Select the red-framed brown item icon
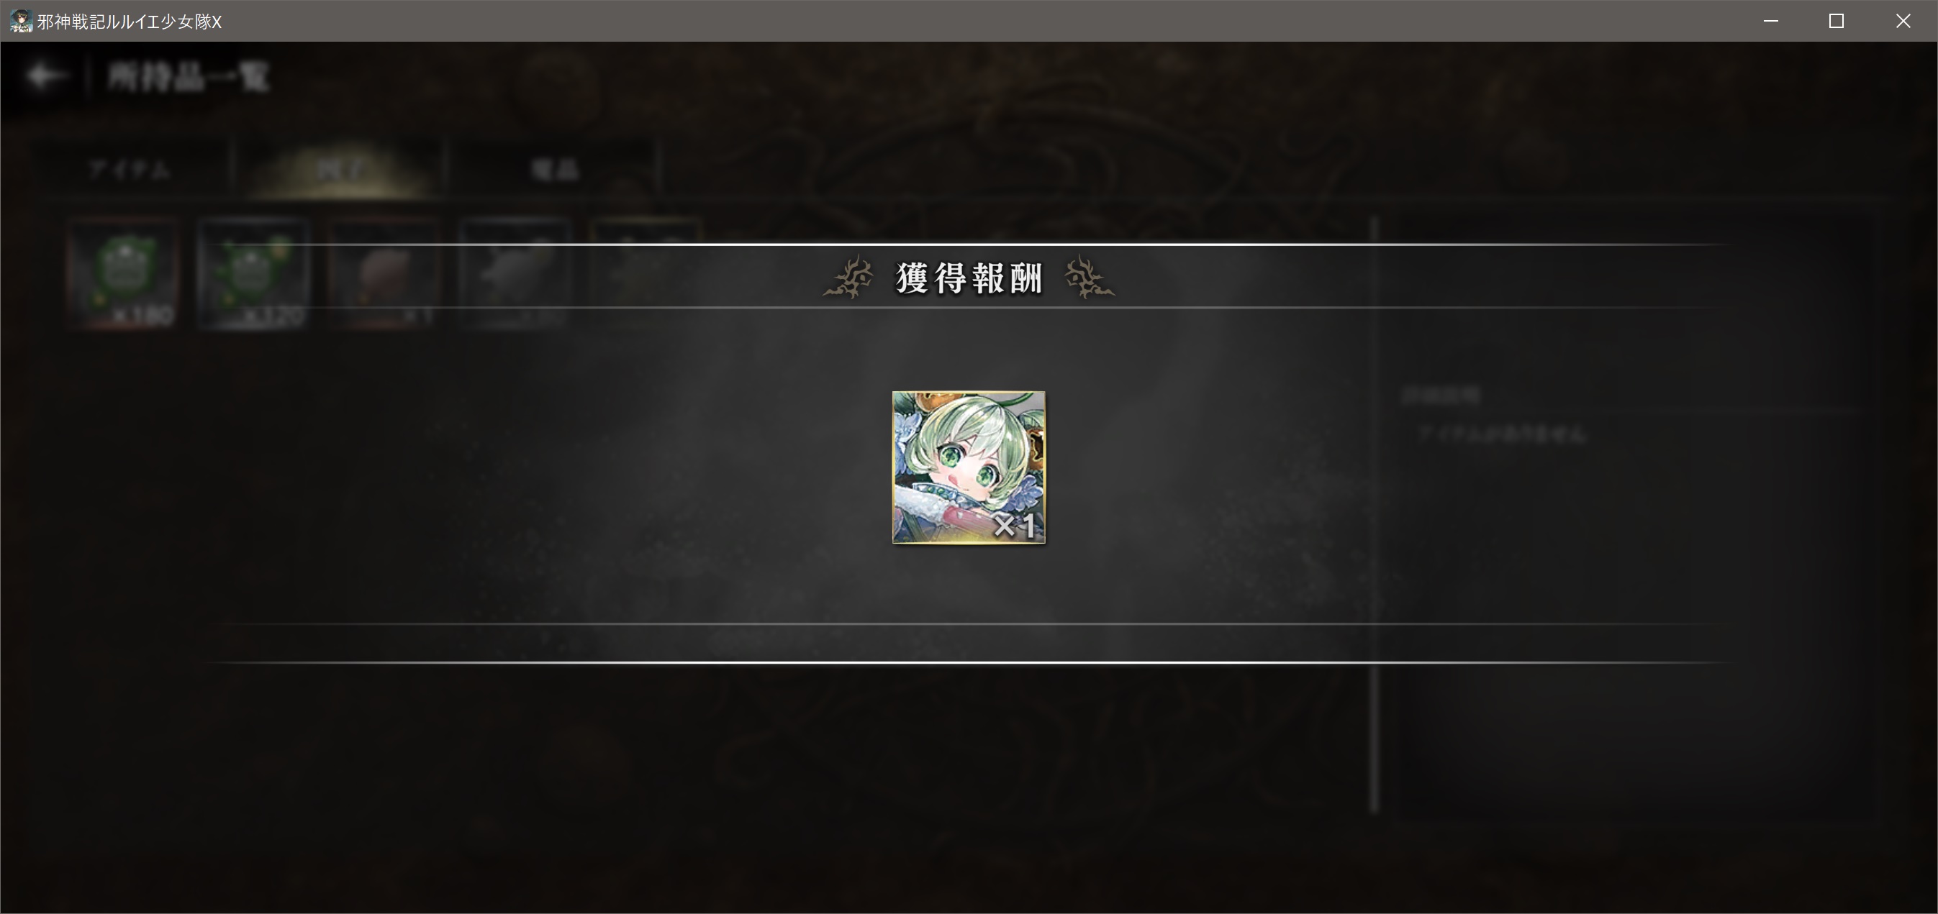Viewport: 1938px width, 914px height. 384,273
